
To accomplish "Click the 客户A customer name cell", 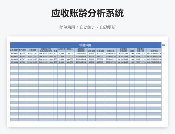I will [x=22, y=54].
